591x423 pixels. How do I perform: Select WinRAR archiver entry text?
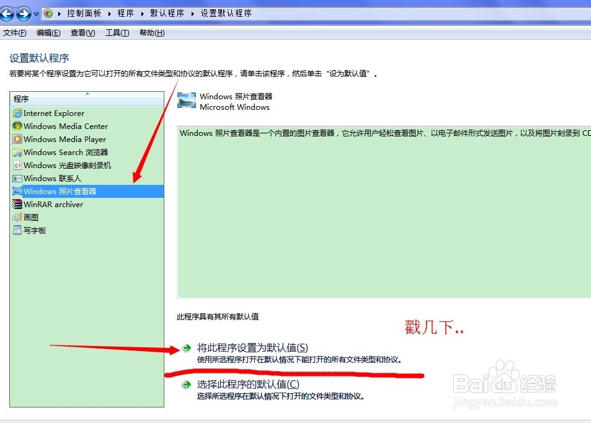53,204
